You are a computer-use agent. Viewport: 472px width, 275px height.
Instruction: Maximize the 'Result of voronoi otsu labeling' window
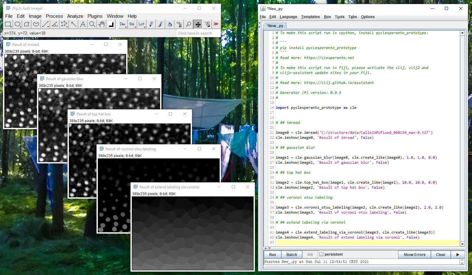click(199, 149)
